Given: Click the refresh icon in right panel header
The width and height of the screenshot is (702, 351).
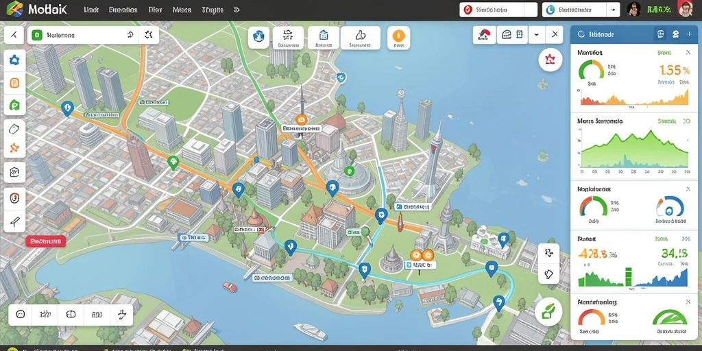Looking at the screenshot, I should 581,34.
